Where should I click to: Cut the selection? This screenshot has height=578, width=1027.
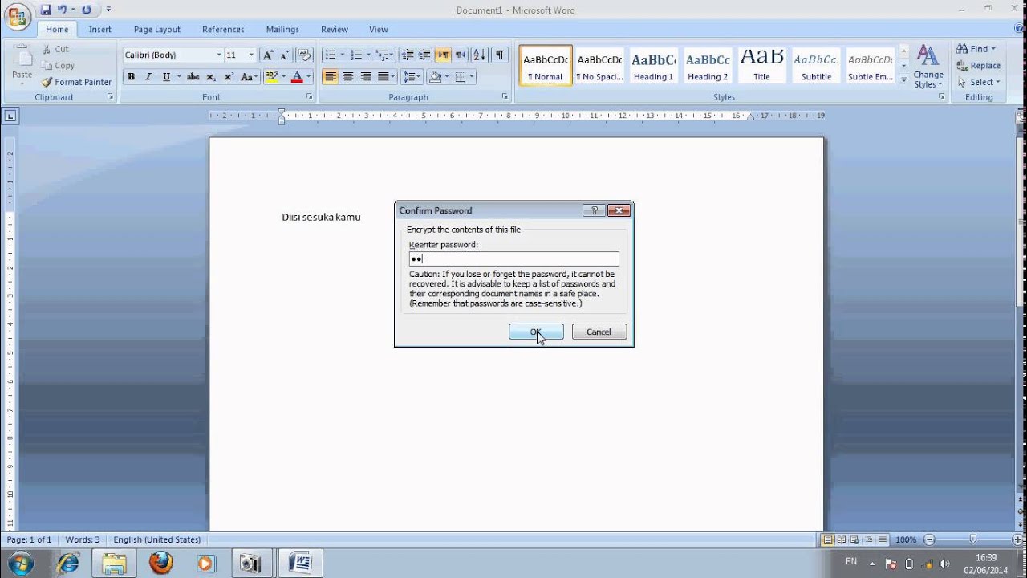click(55, 49)
